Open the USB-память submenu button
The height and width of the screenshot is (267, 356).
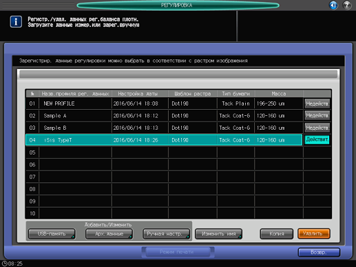(52, 234)
